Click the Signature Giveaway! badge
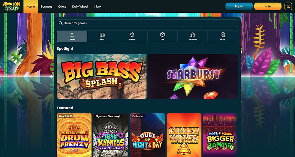 [108, 116]
